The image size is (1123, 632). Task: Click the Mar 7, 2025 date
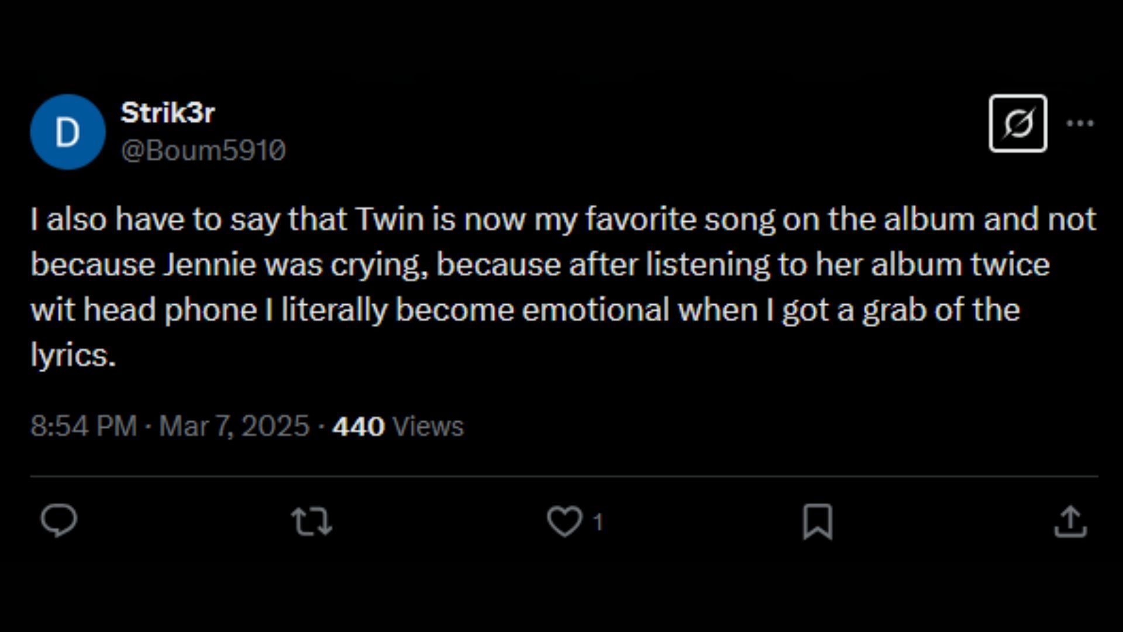point(234,426)
